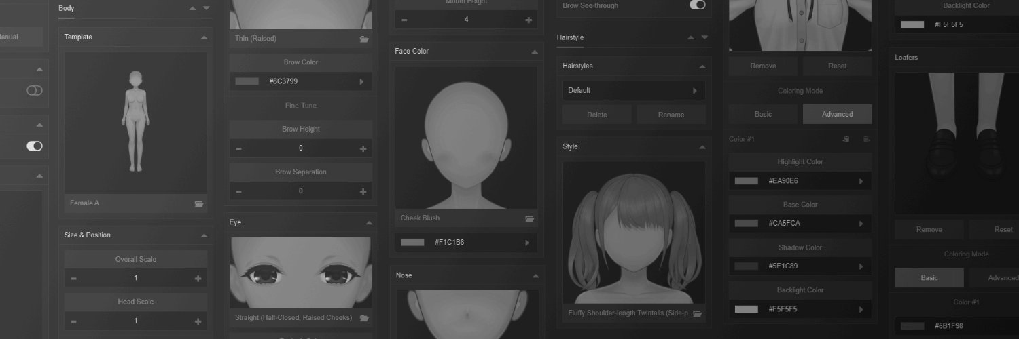Select Basic coloring mode beside highlighted Advanced
1019x339 pixels.
click(x=763, y=114)
